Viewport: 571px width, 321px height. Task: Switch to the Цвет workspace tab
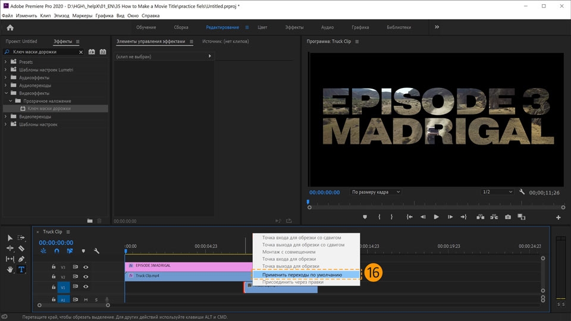[262, 27]
